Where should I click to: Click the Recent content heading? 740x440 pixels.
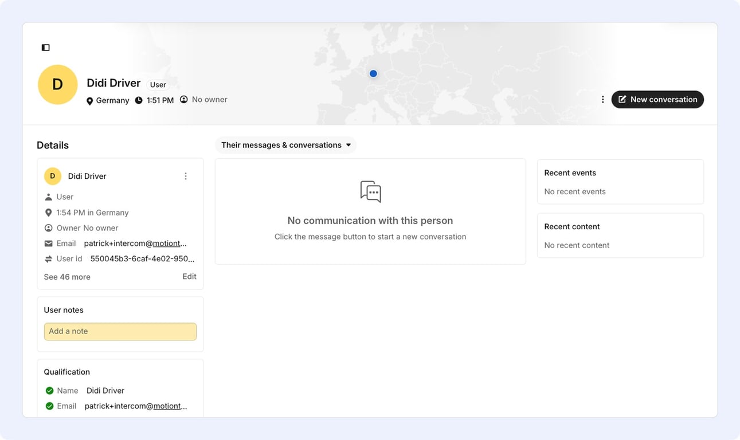point(572,227)
